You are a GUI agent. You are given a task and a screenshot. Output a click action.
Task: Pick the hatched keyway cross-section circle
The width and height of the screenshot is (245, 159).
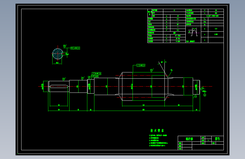tap(58, 54)
